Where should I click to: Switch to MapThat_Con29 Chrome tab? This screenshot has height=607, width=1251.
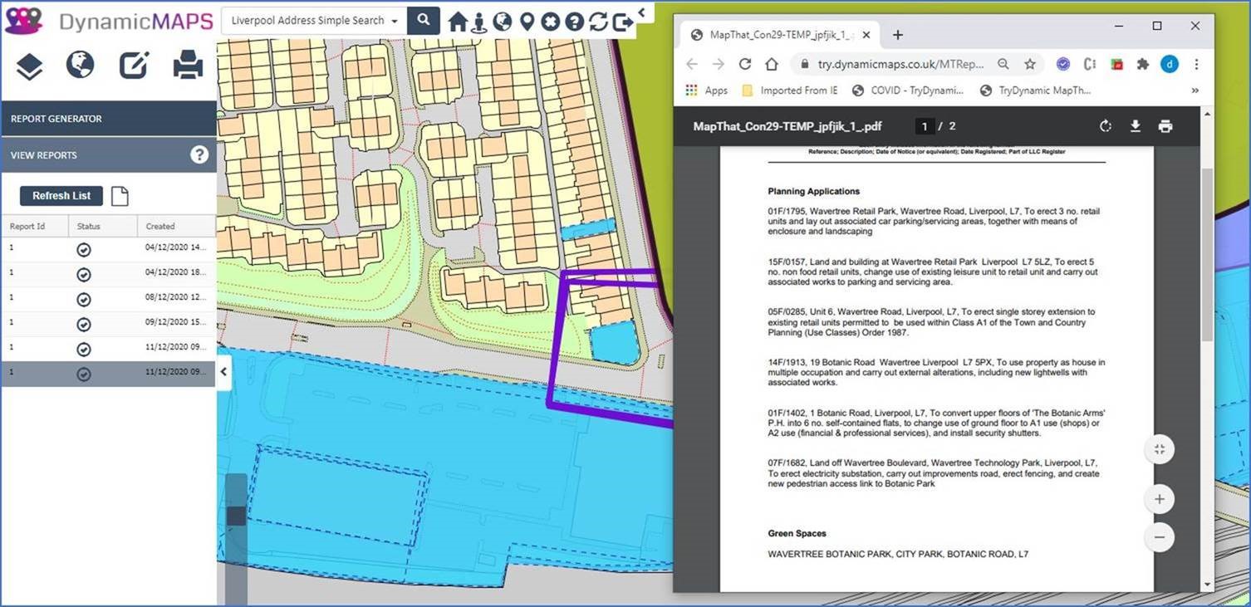coord(778,35)
